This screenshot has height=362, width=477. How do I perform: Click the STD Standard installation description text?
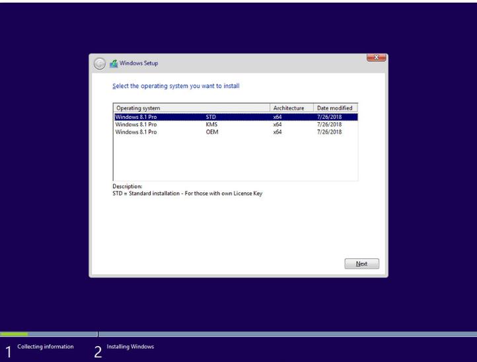188,194
